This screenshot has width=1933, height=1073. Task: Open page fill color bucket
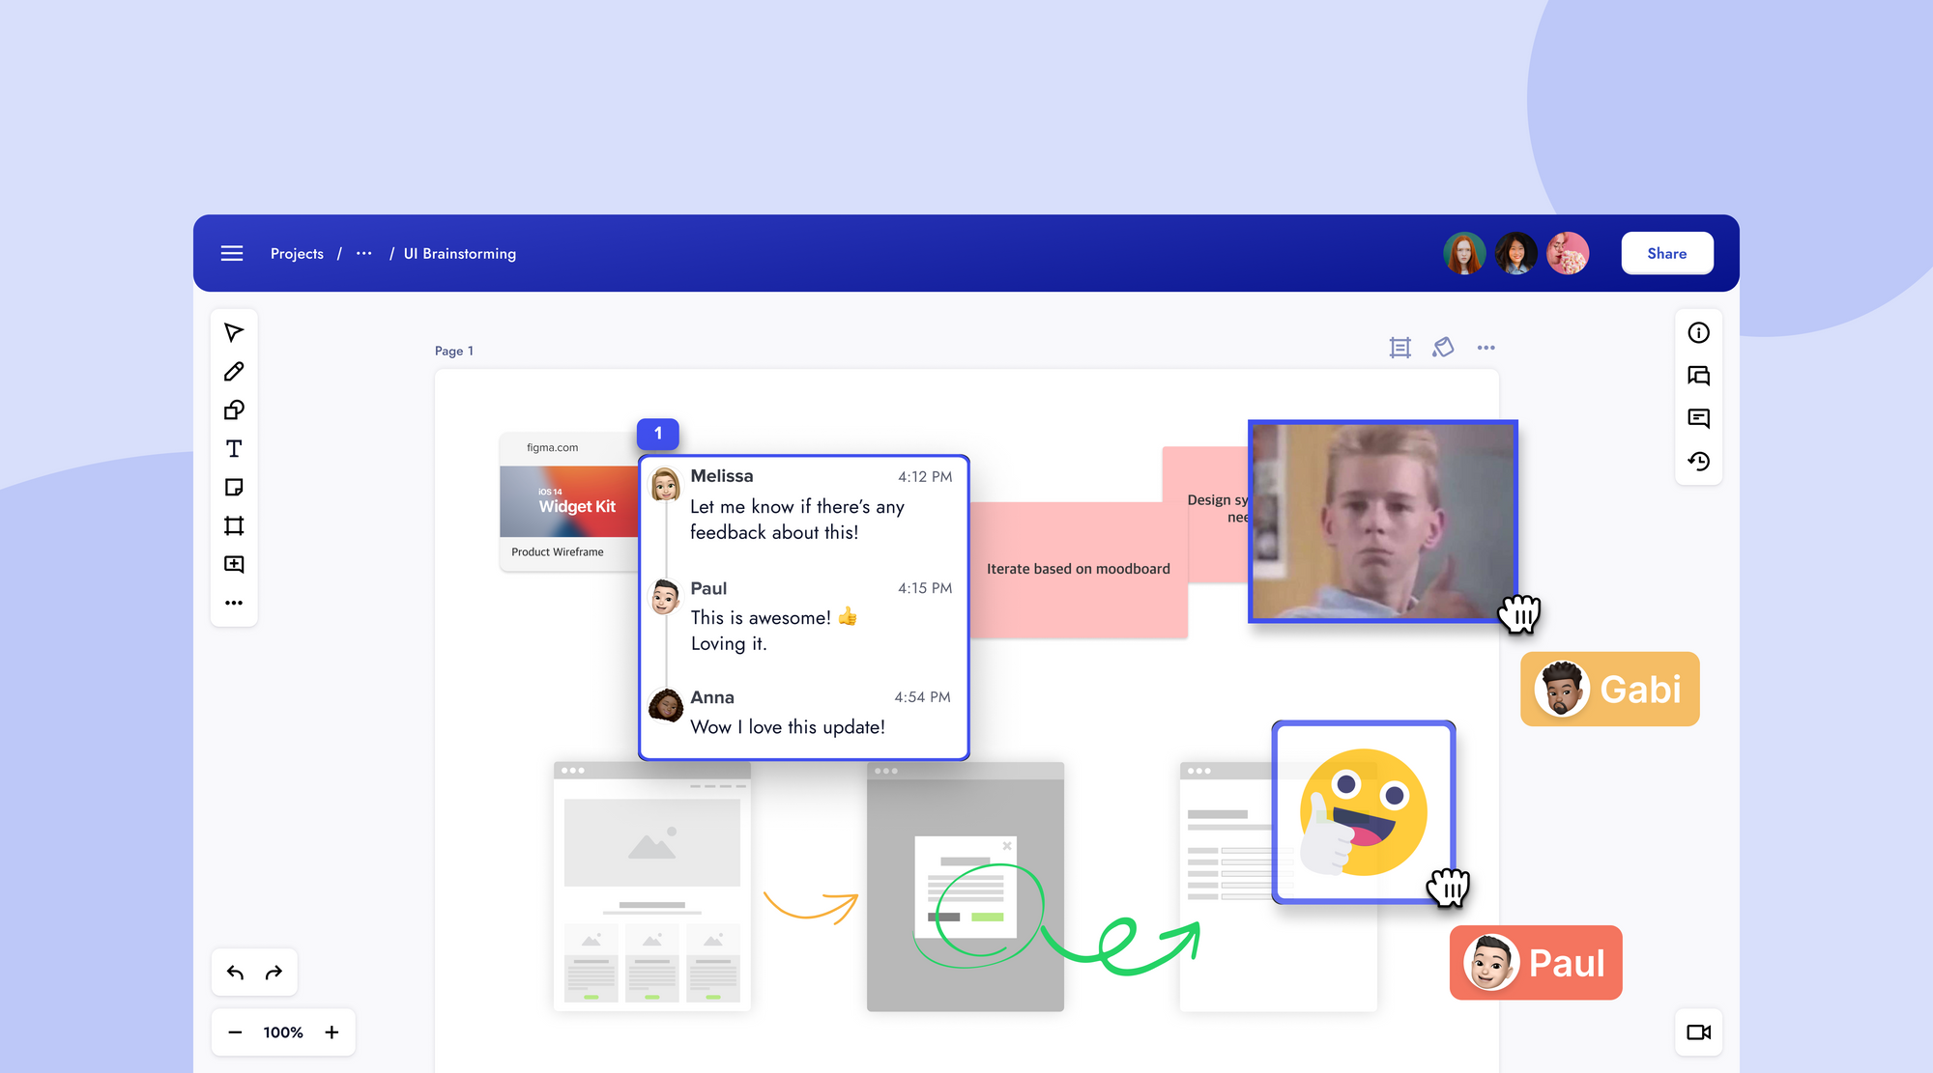[1443, 348]
